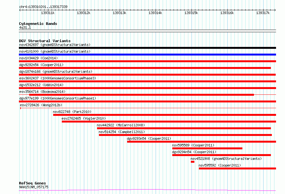Click the 139314k ruler position marker

tap(156, 13)
